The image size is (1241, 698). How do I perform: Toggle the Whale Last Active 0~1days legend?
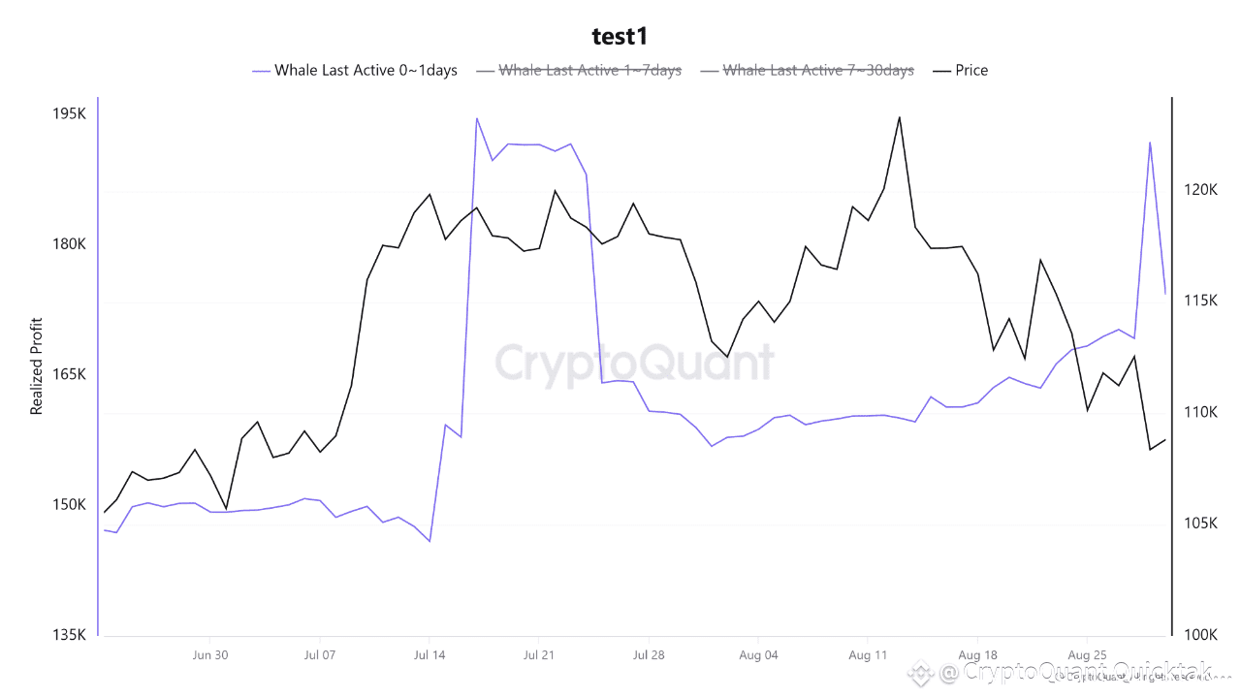tap(355, 70)
